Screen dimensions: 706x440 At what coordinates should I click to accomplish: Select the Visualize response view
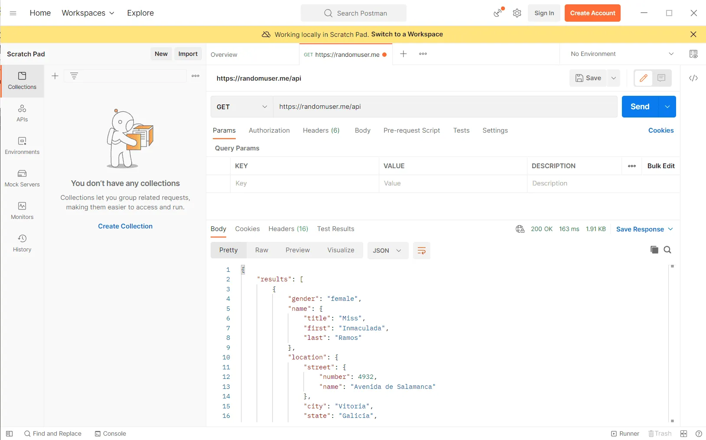tap(341, 250)
